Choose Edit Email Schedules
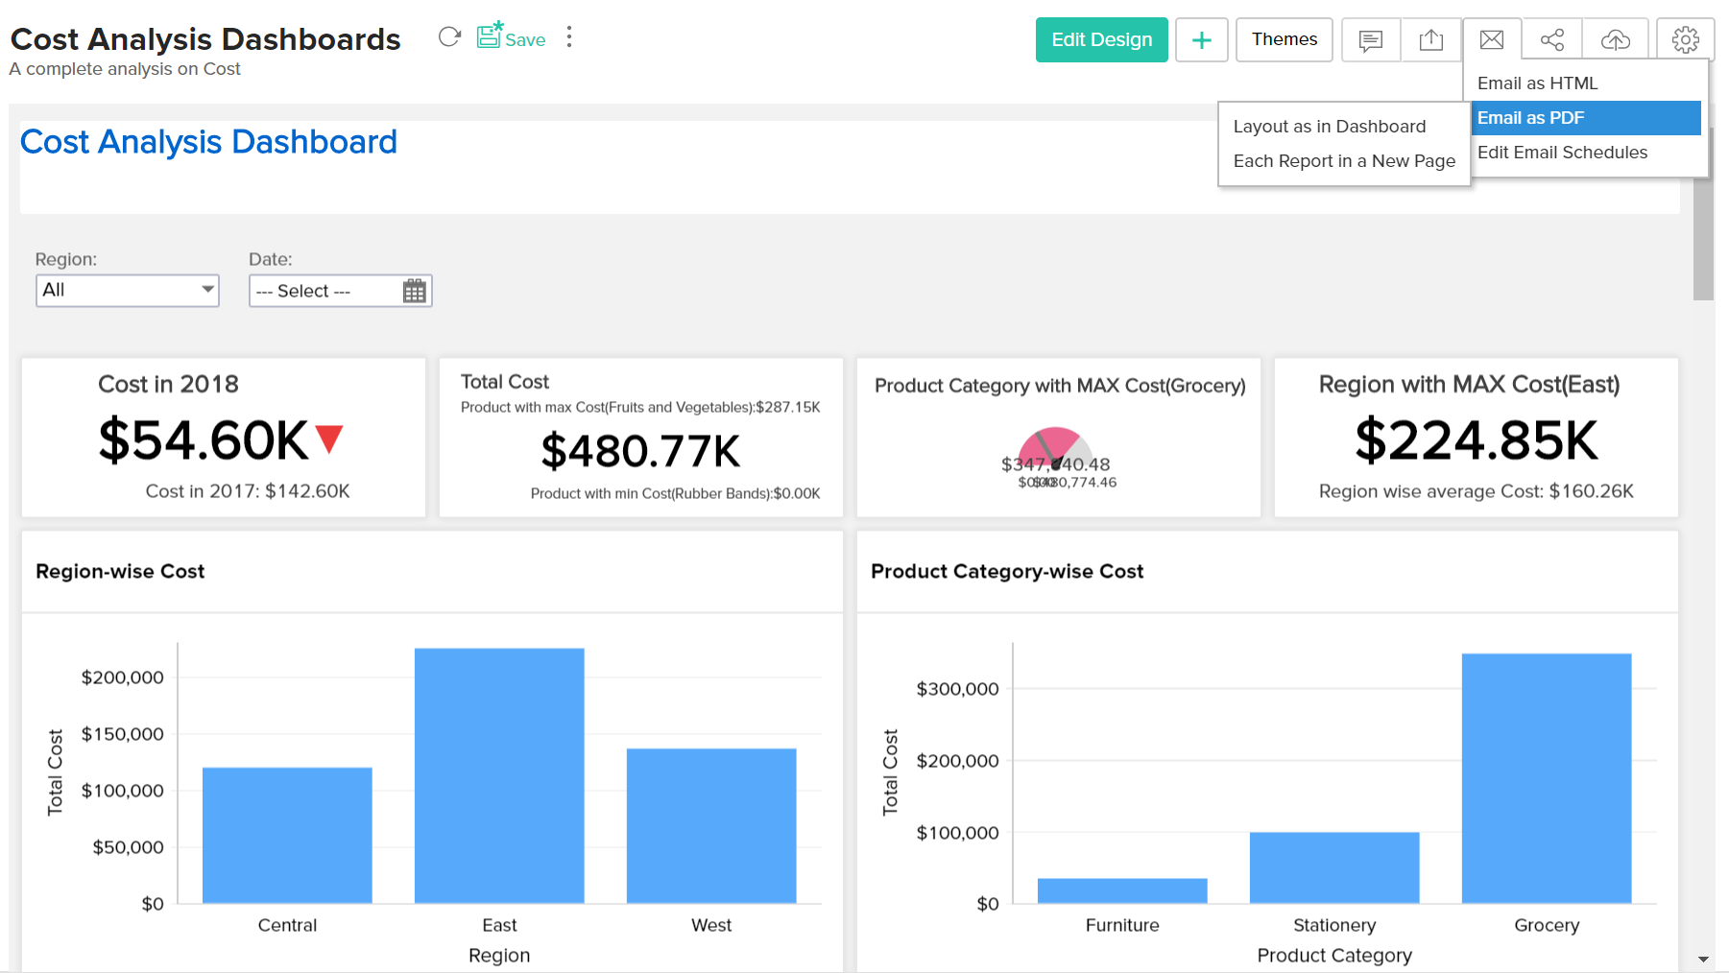 point(1562,152)
